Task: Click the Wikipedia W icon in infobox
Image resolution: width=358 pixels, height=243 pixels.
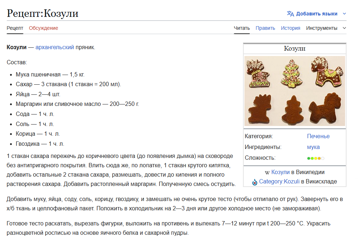Action: (267, 173)
